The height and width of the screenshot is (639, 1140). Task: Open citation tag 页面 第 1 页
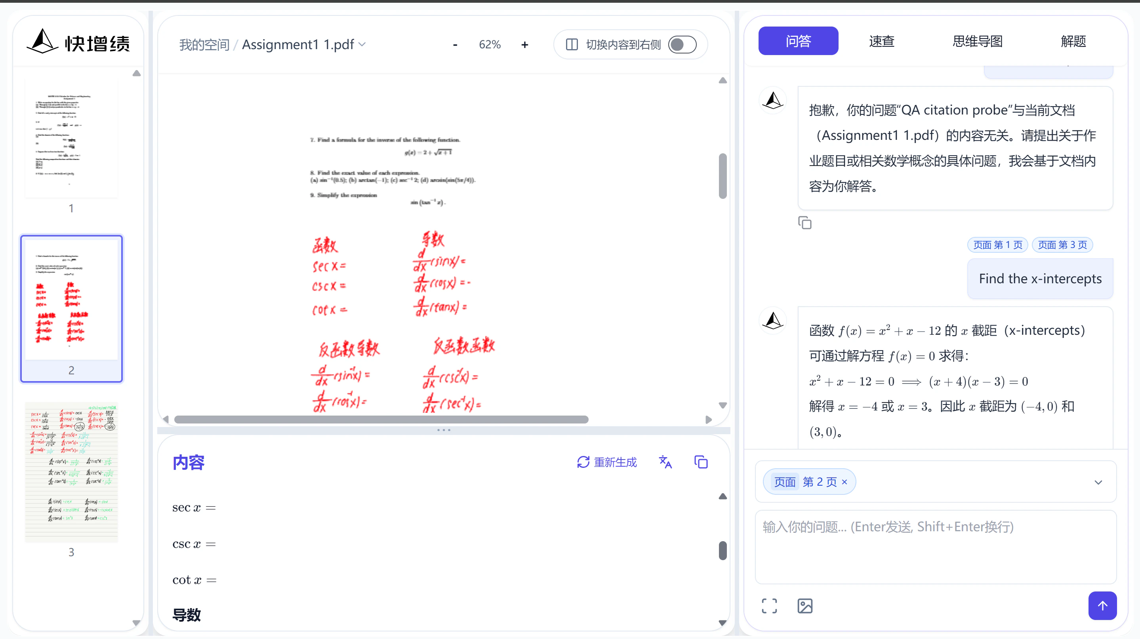pos(997,245)
